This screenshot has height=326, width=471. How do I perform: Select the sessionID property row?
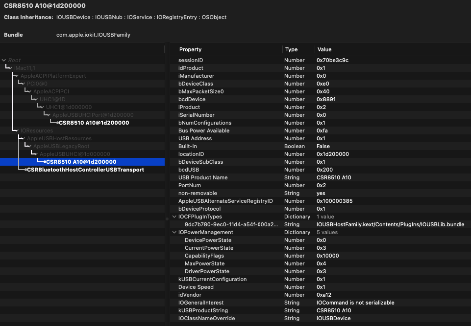click(x=320, y=60)
